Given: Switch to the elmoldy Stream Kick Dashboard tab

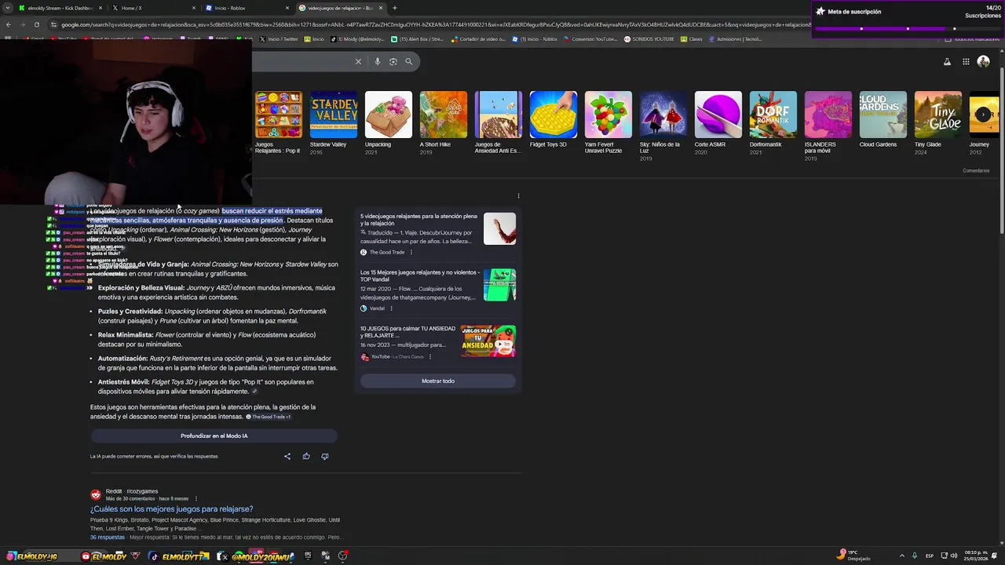Looking at the screenshot, I should [x=59, y=8].
